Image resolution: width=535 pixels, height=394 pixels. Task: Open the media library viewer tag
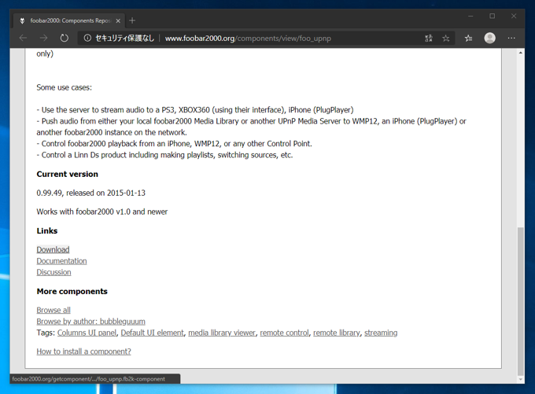coord(222,333)
